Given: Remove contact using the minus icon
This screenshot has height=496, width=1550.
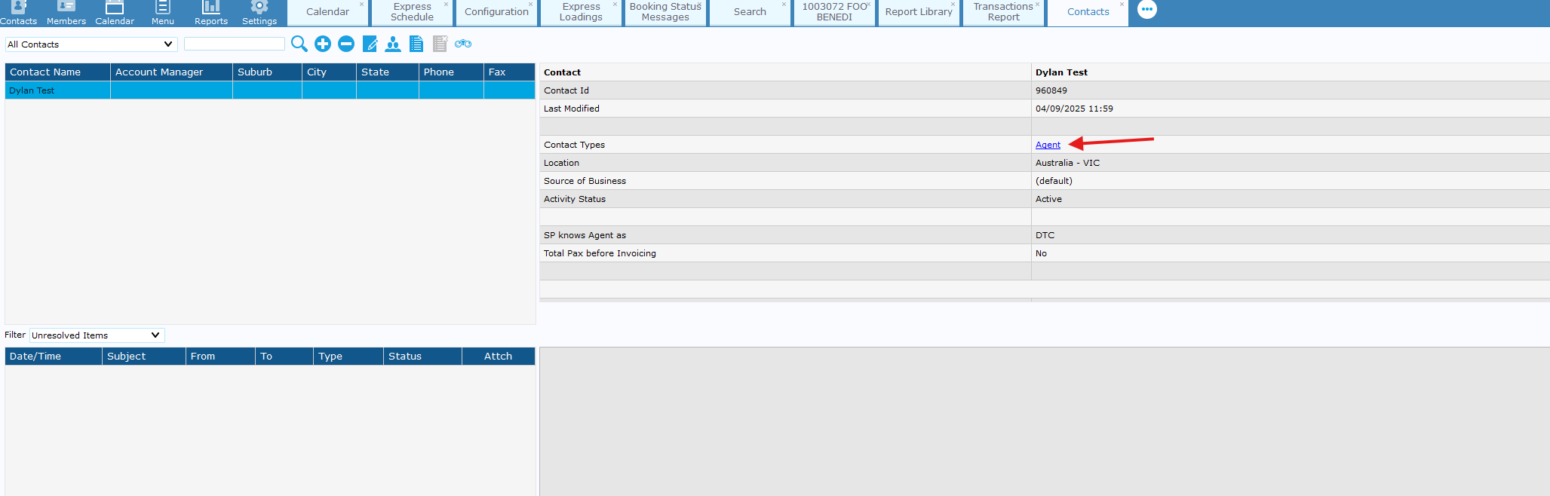Looking at the screenshot, I should point(346,44).
